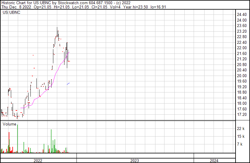
Task: Click the 'Vol=4' value in header
Action: 115,7
